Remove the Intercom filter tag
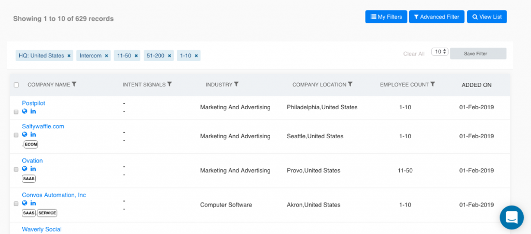The image size is (531, 234). (106, 56)
